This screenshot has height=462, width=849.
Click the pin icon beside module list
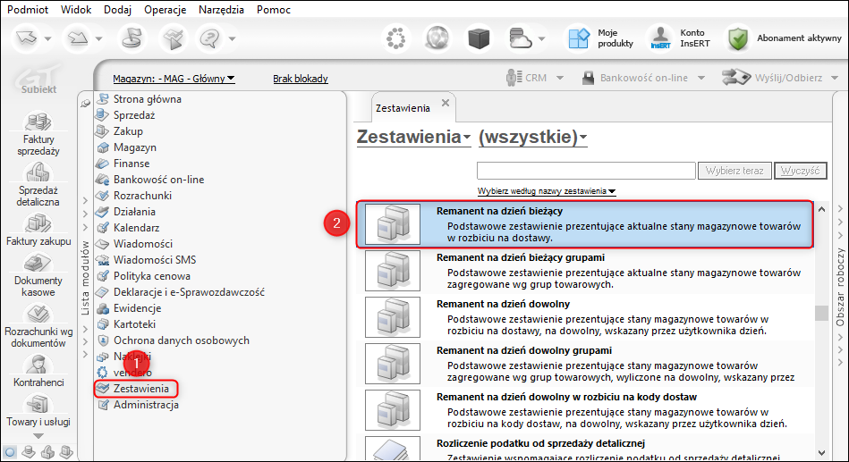pyautogui.click(x=86, y=103)
